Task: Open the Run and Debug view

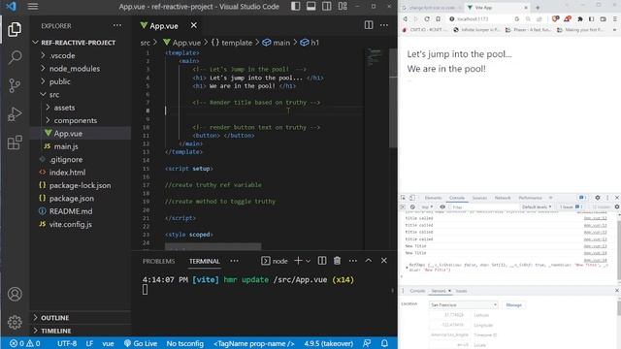Action: [x=15, y=114]
